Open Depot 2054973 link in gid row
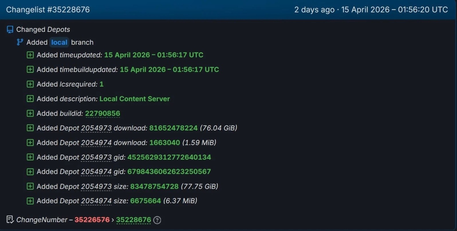Image resolution: width=457 pixels, height=231 pixels. pyautogui.click(x=96, y=157)
